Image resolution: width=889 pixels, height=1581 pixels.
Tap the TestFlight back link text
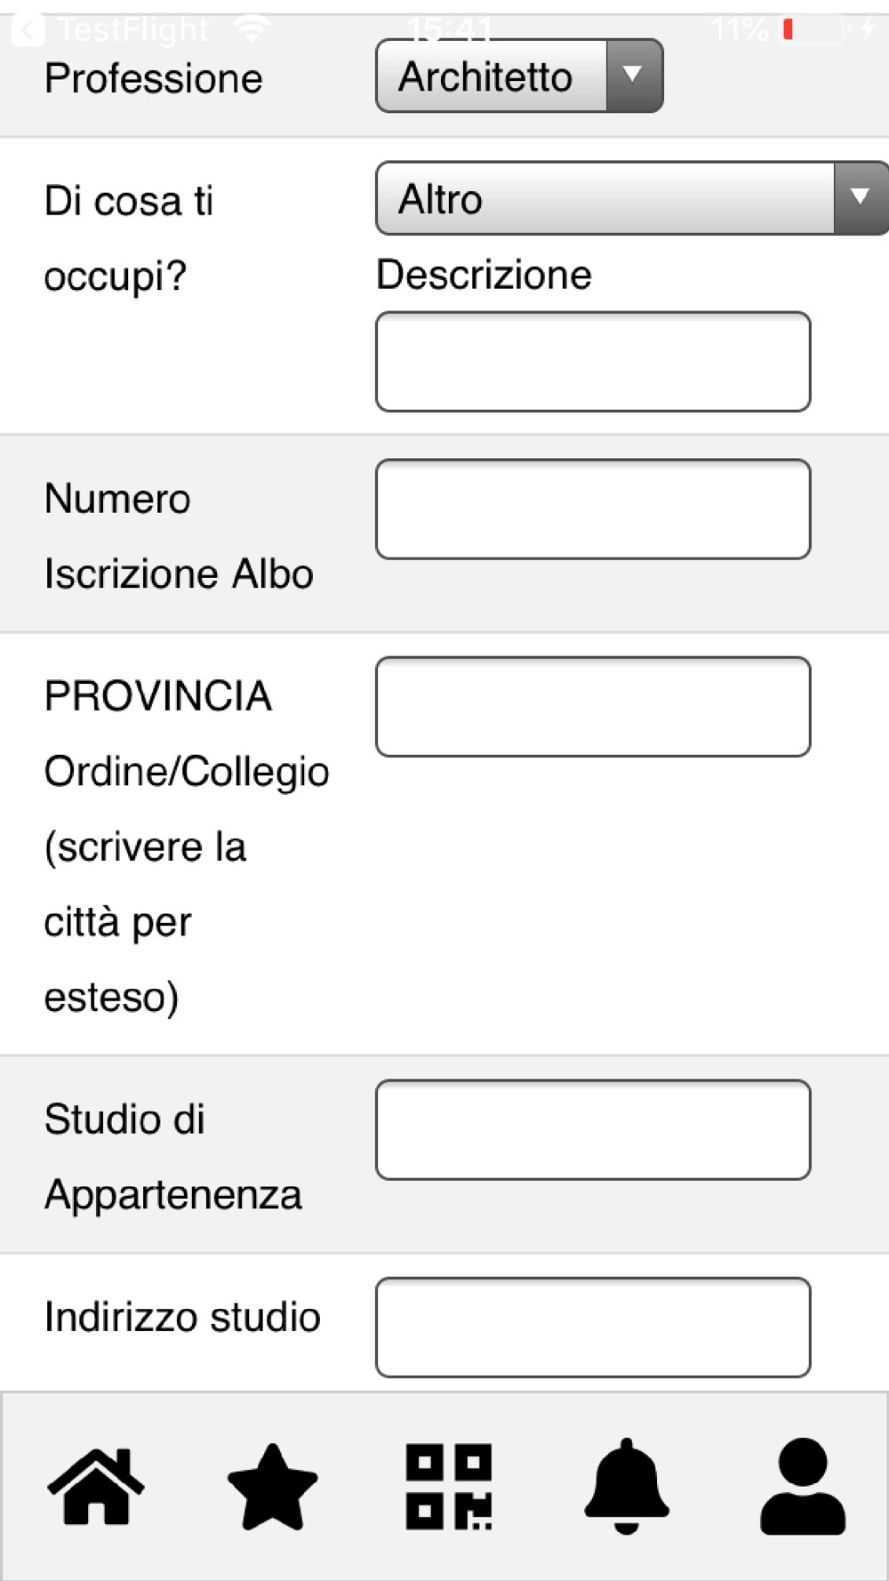[x=133, y=29]
